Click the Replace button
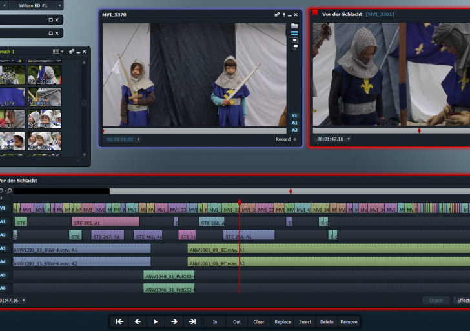Image resolution: width=470 pixels, height=331 pixels. [x=283, y=321]
